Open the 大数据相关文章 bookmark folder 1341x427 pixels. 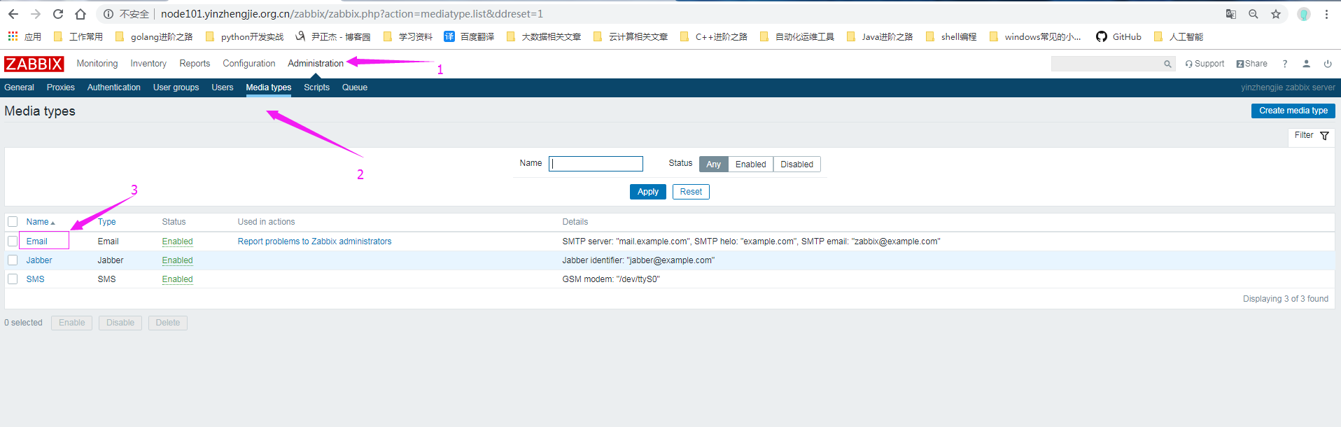pyautogui.click(x=544, y=36)
